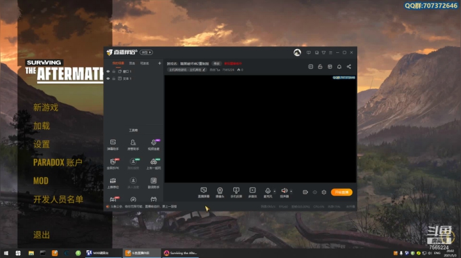This screenshot has width=461, height=258.
Task: Add 直播屏幕 screen capture source
Action: [204, 192]
